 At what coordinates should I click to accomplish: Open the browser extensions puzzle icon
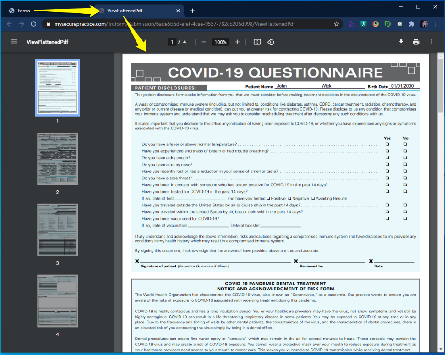pos(411,24)
